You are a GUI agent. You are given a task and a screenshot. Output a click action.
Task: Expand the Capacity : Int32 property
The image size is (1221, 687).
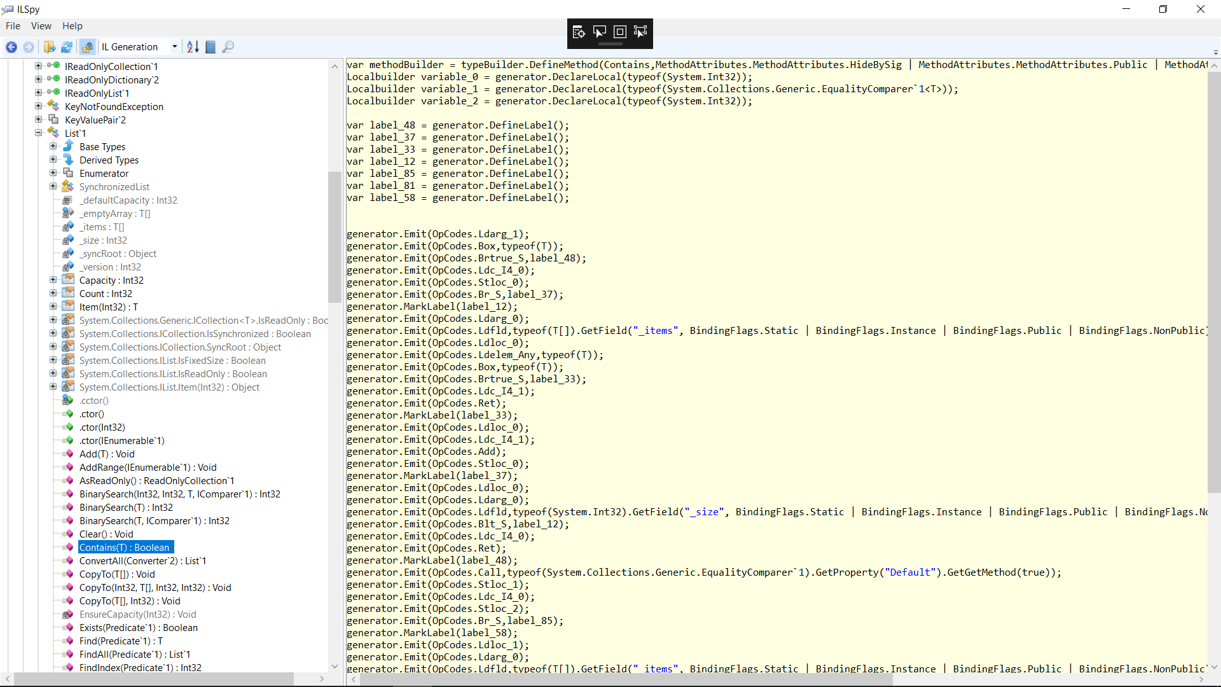[x=53, y=280]
